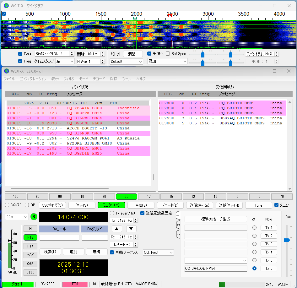Viewport: 297px width, 288px height.
Task: Open the デコード menu
Action: coord(99,79)
